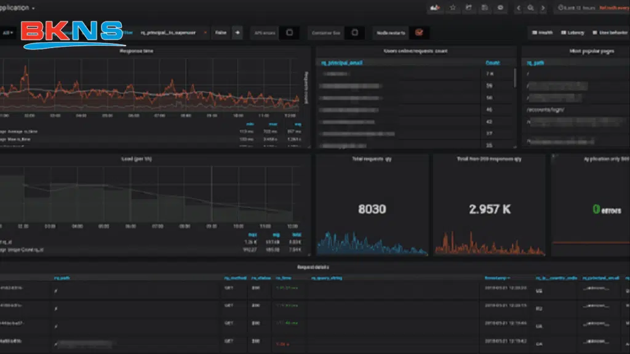
Task: Add a new filter with plus button
Action: (237, 33)
